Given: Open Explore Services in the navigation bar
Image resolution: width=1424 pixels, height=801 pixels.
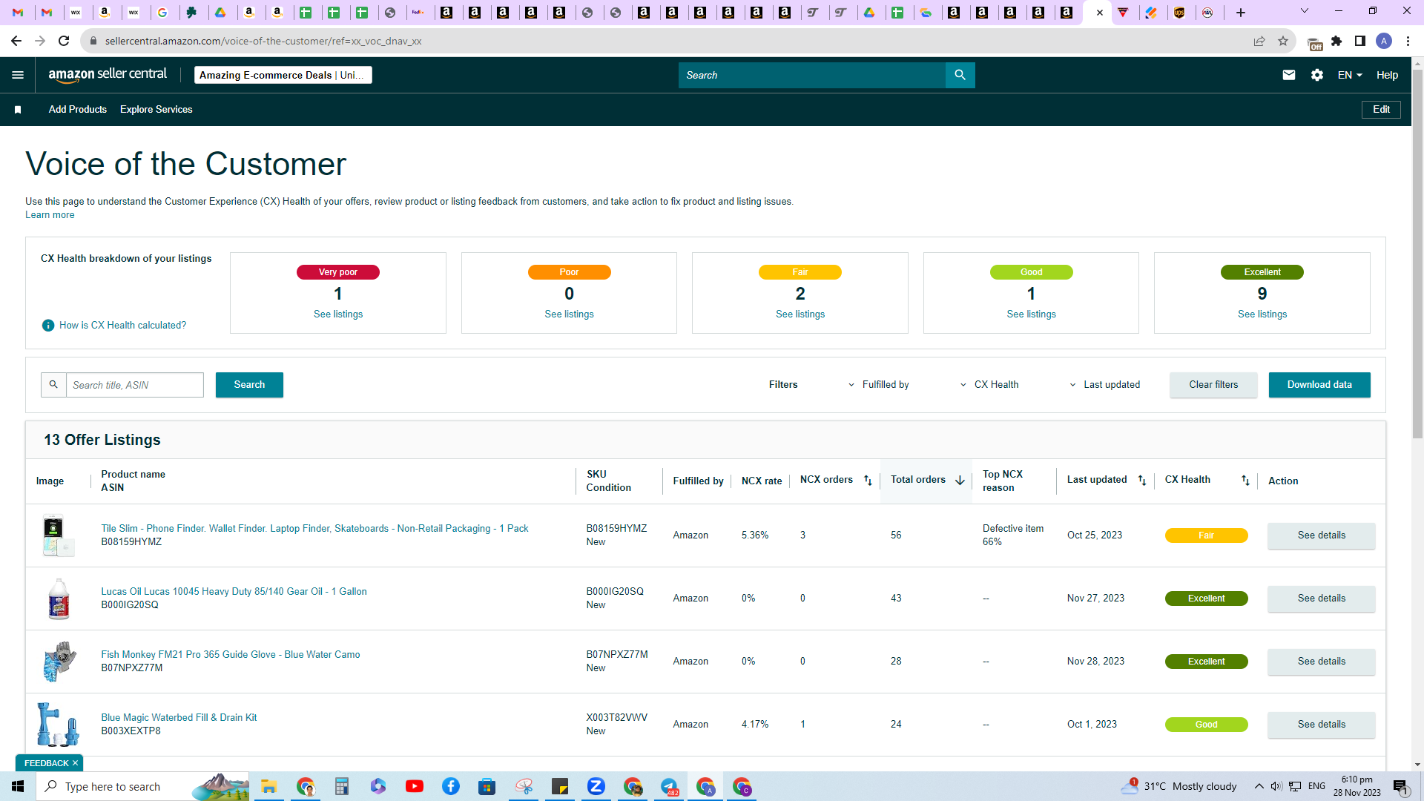Looking at the screenshot, I should pos(156,110).
